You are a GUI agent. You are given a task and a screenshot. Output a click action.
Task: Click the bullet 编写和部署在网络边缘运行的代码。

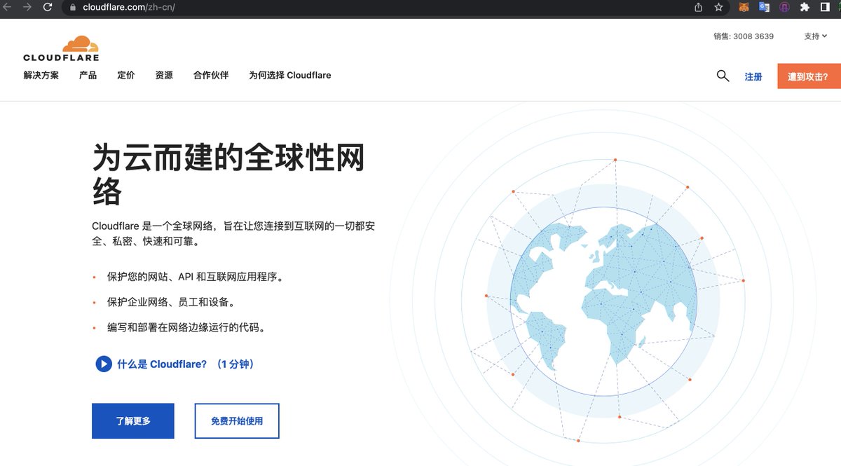click(186, 327)
